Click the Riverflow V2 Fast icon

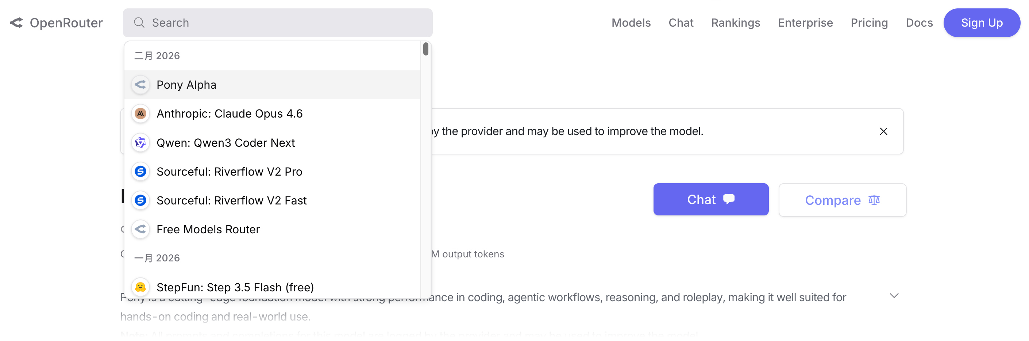140,200
